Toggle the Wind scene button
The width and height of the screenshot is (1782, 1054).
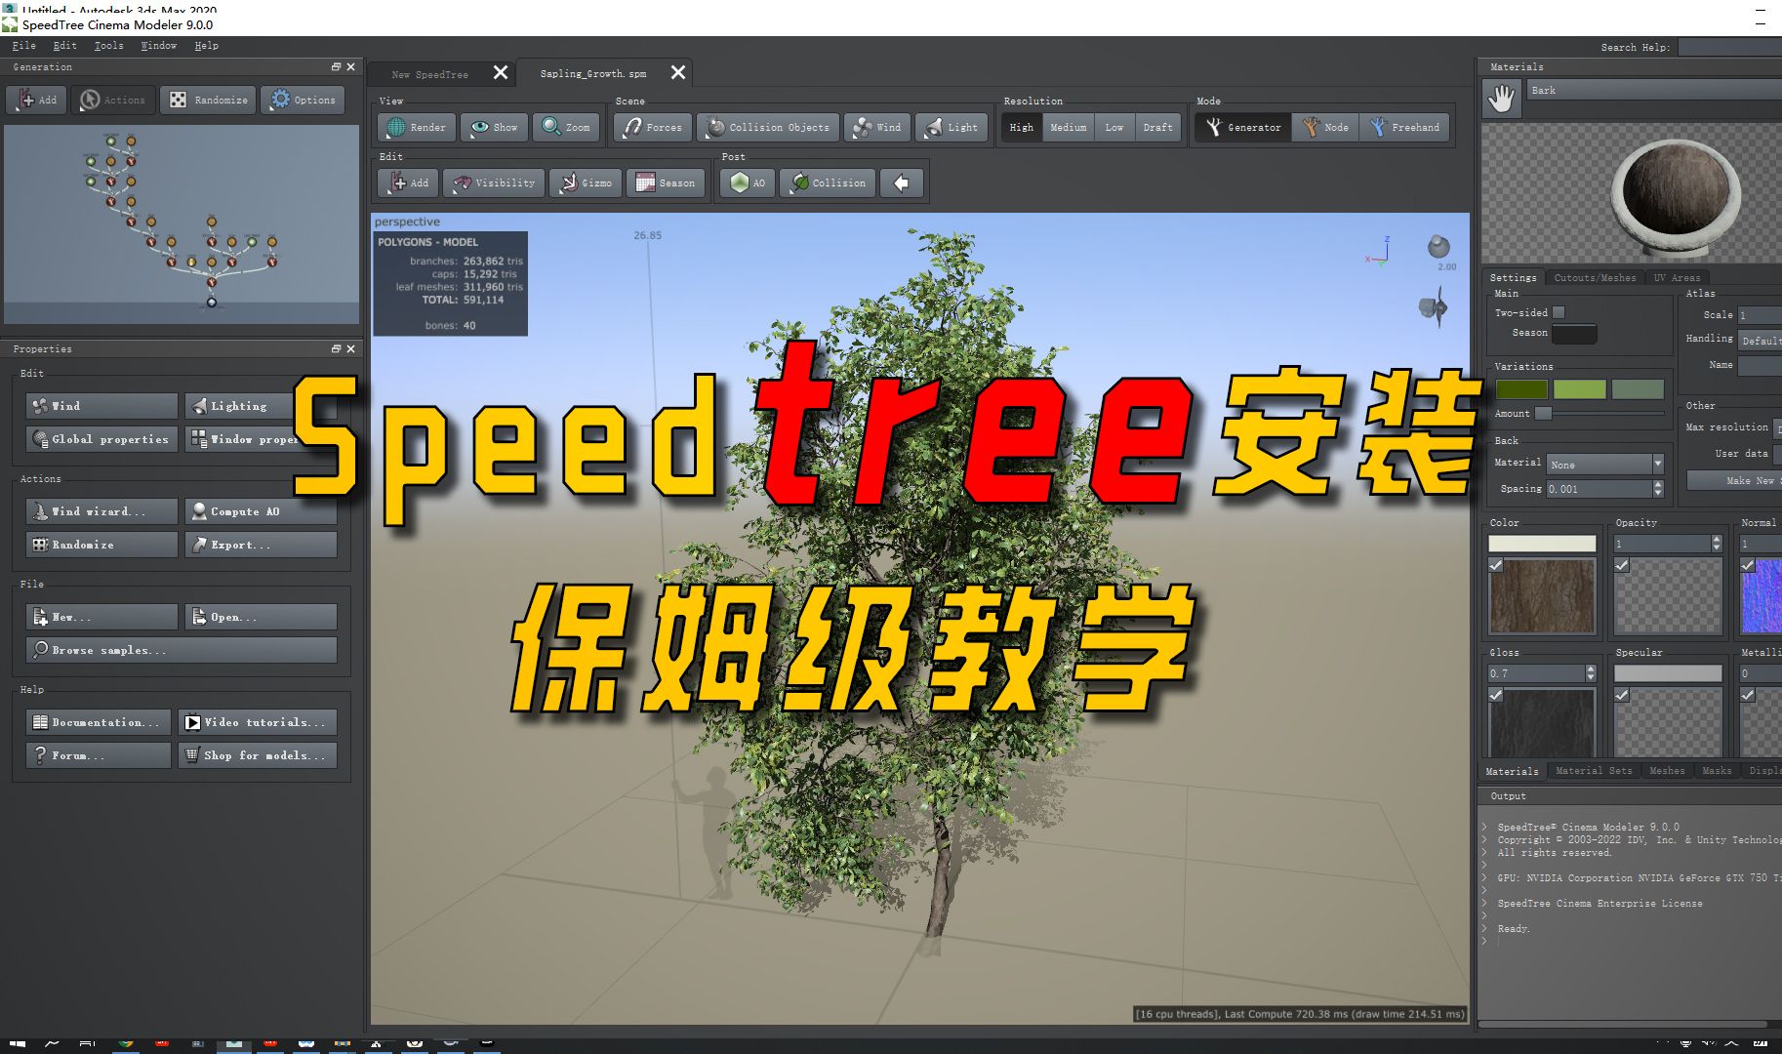877,127
